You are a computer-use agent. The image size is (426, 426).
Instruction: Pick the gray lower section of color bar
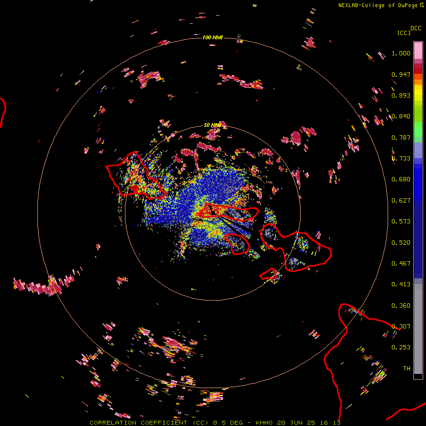tap(418, 329)
